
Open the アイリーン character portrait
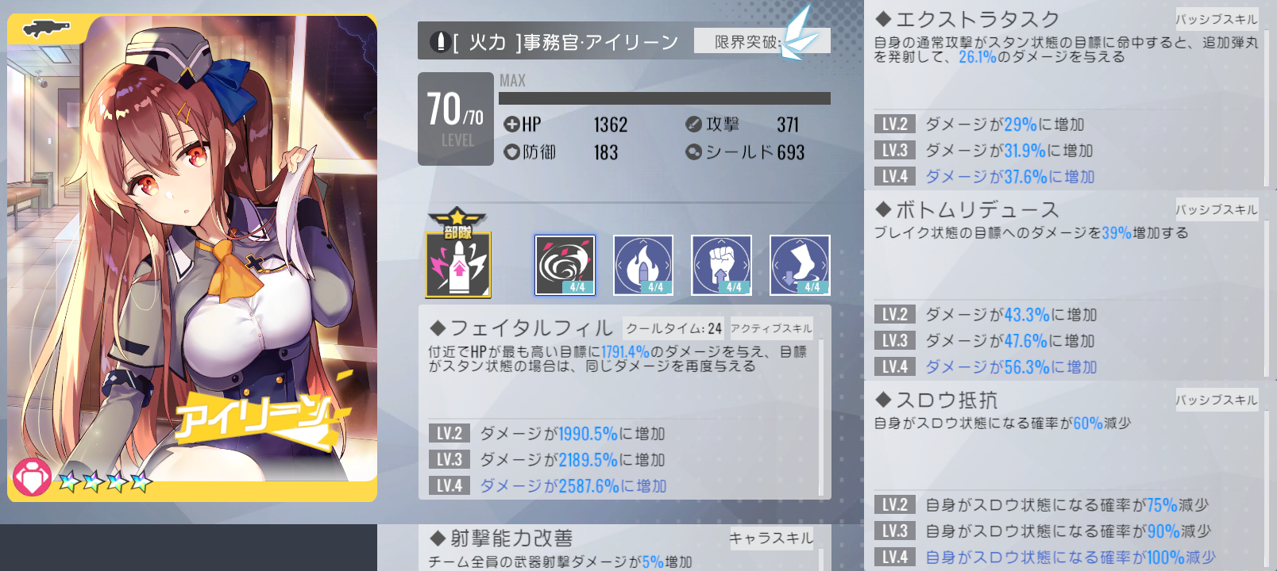(x=192, y=259)
